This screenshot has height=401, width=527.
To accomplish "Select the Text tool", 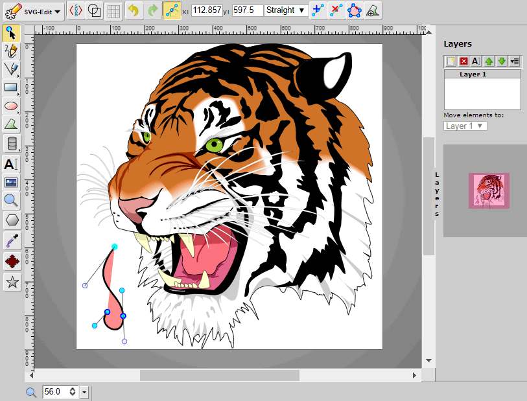I will pos(12,164).
